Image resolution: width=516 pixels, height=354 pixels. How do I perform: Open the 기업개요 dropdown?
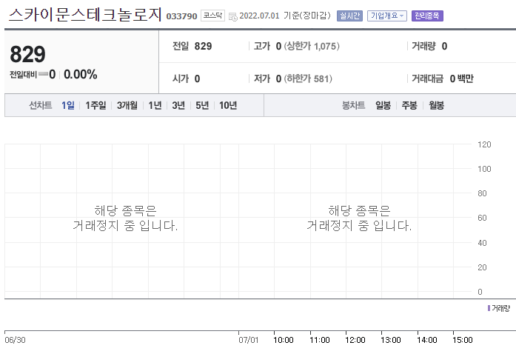tap(387, 16)
